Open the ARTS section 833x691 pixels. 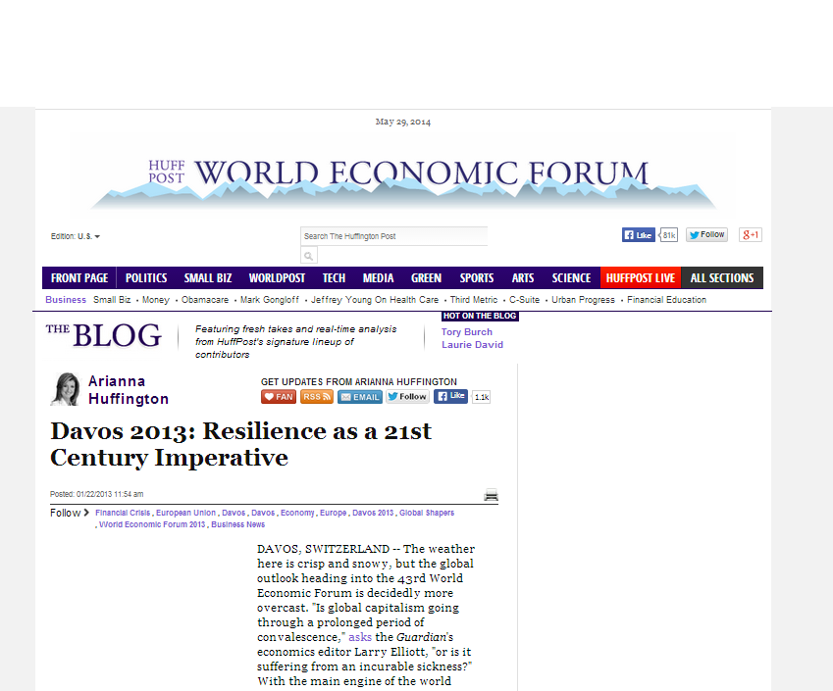pyautogui.click(x=523, y=278)
